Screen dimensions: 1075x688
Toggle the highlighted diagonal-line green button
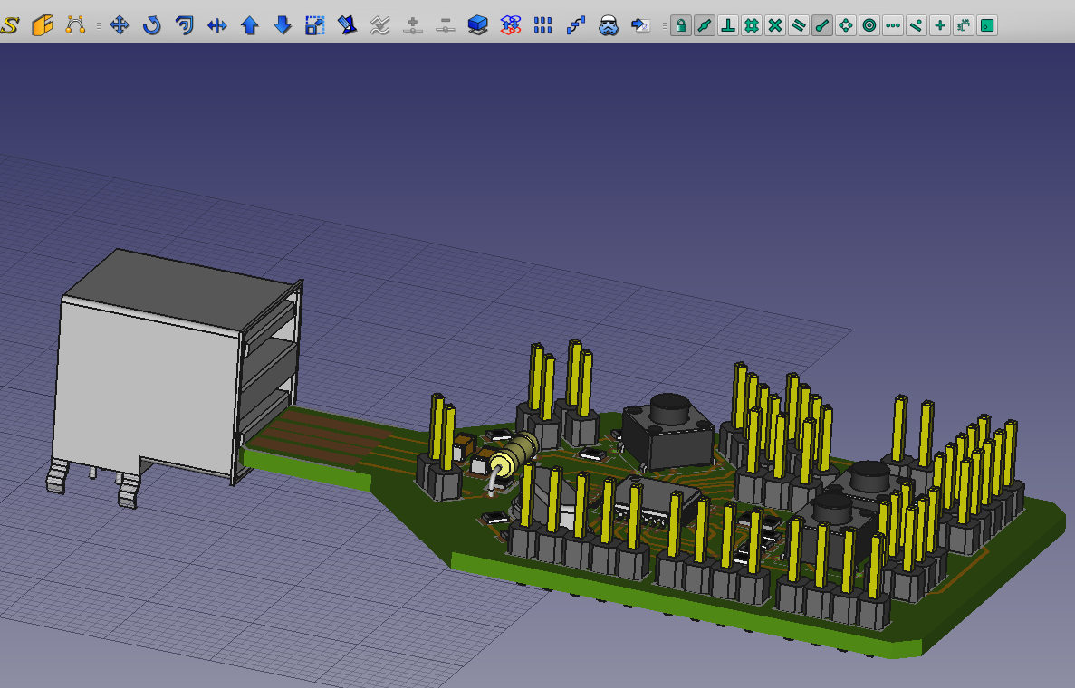(x=822, y=25)
